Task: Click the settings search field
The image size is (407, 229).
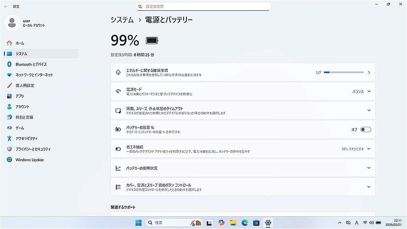Action: 203,6
